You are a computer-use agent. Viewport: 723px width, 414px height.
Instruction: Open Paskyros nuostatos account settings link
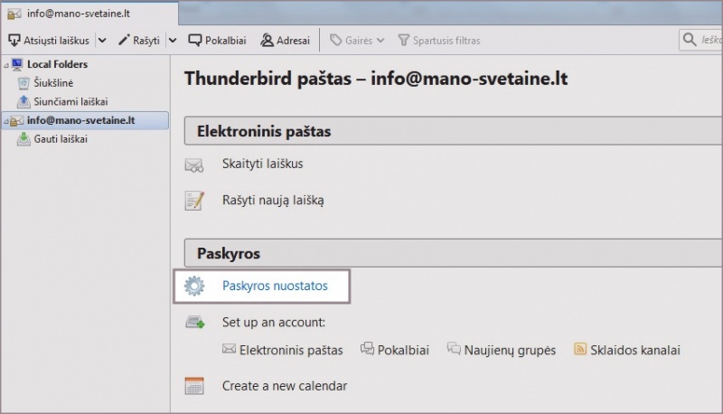click(275, 286)
